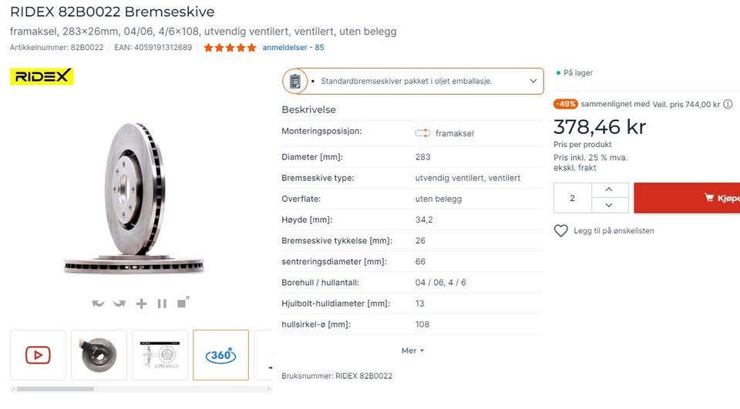The width and height of the screenshot is (740, 409).
Task: Select the brake disc with glove thumbnail
Action: 99,355
